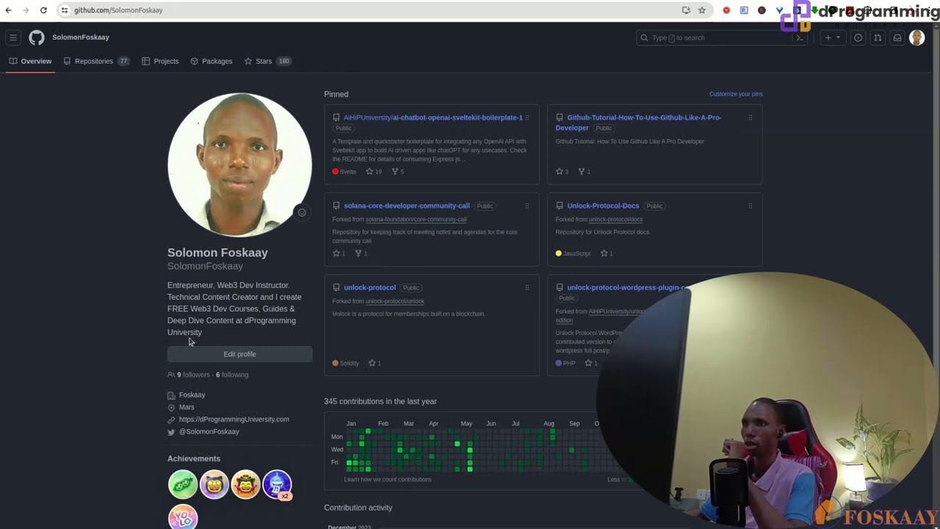Switch to the Stars tab
The image size is (940, 529).
pyautogui.click(x=267, y=61)
